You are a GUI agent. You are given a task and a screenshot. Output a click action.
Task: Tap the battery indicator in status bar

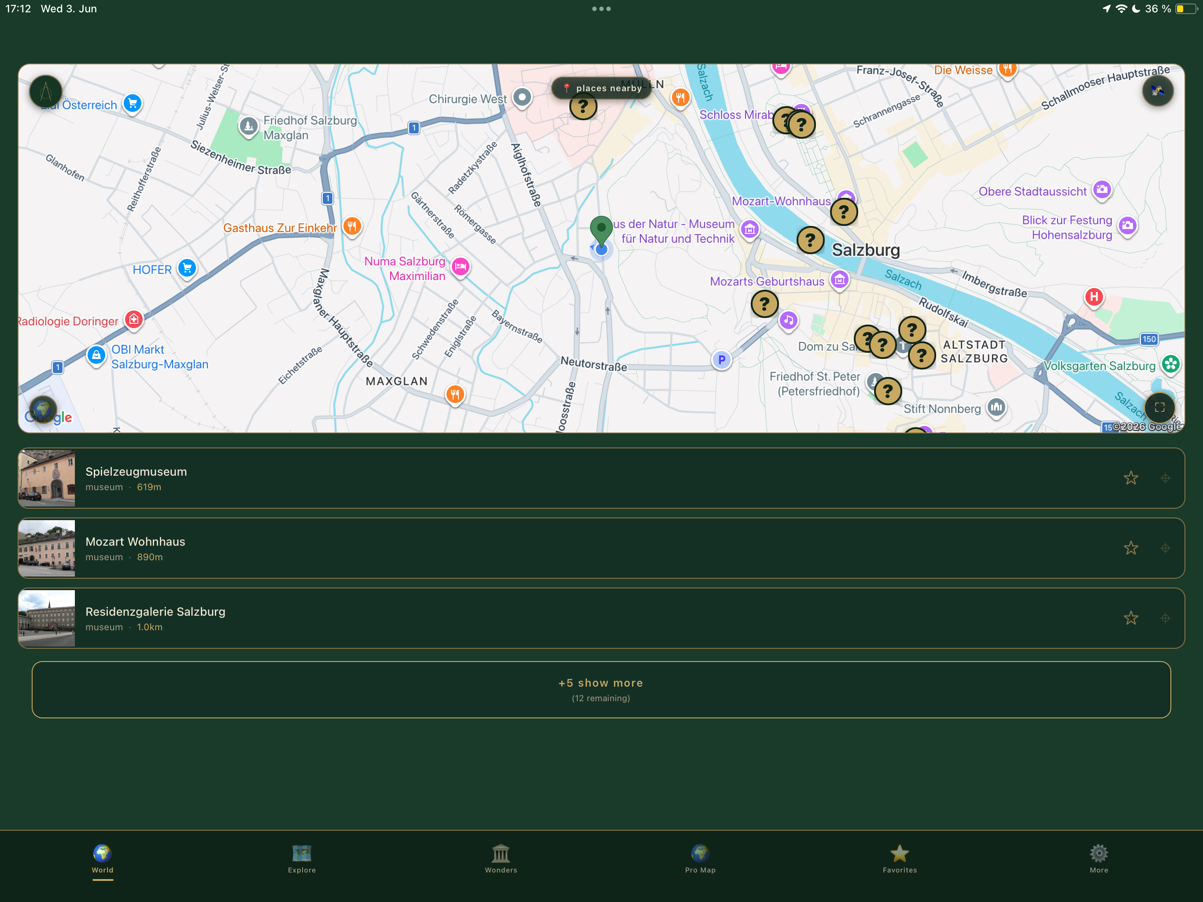click(x=1186, y=9)
